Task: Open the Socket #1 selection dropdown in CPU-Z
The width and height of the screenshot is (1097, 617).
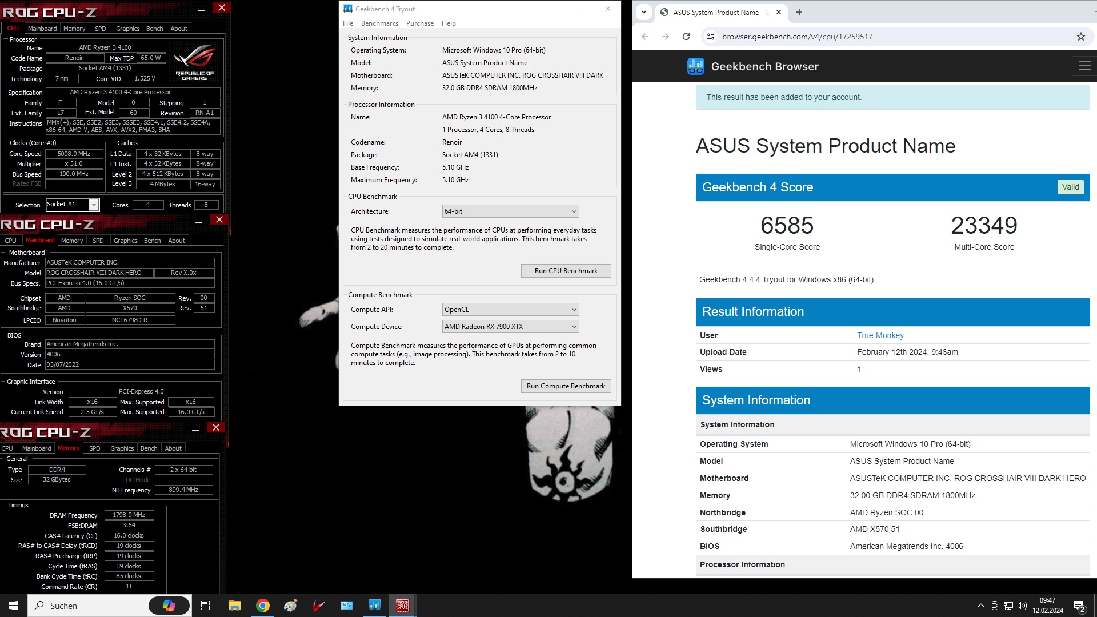Action: click(73, 205)
